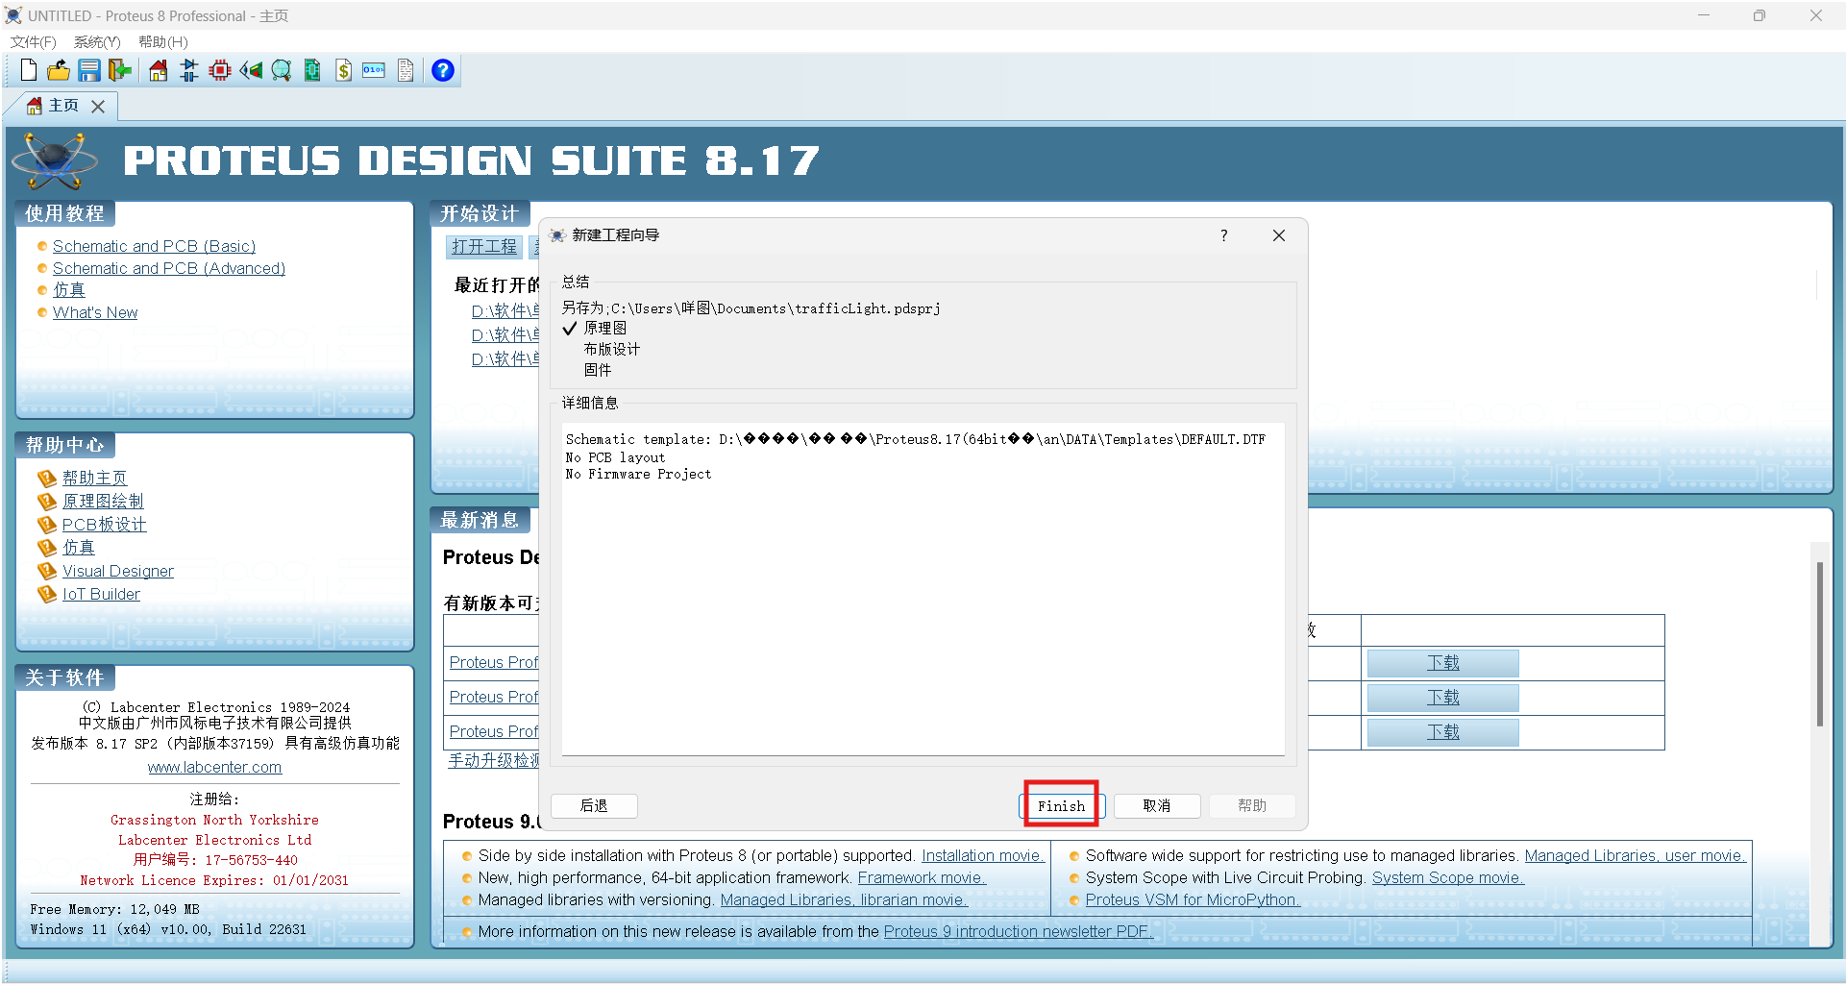Open Schematic and PCB (Advanced) tutorial link
Image resolution: width=1846 pixels, height=984 pixels.
click(169, 268)
